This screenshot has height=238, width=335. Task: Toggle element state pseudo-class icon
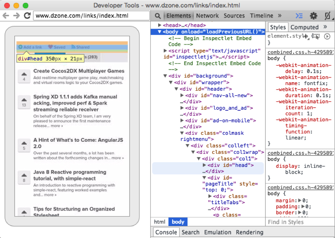coord(316,36)
